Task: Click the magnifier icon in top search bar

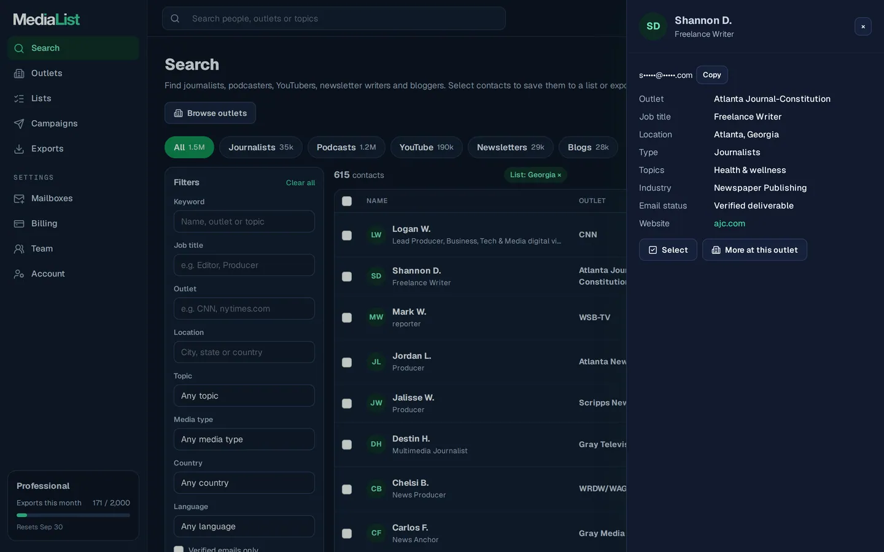Action: [x=175, y=18]
